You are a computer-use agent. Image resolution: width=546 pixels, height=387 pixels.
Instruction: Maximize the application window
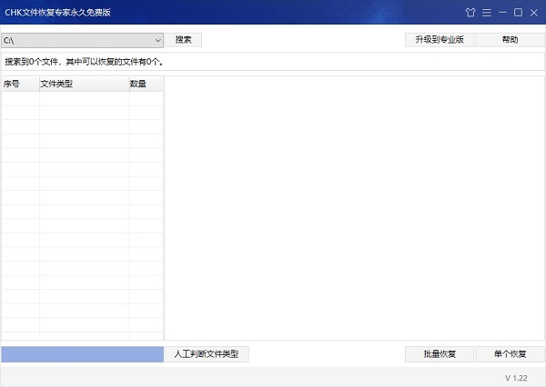518,12
